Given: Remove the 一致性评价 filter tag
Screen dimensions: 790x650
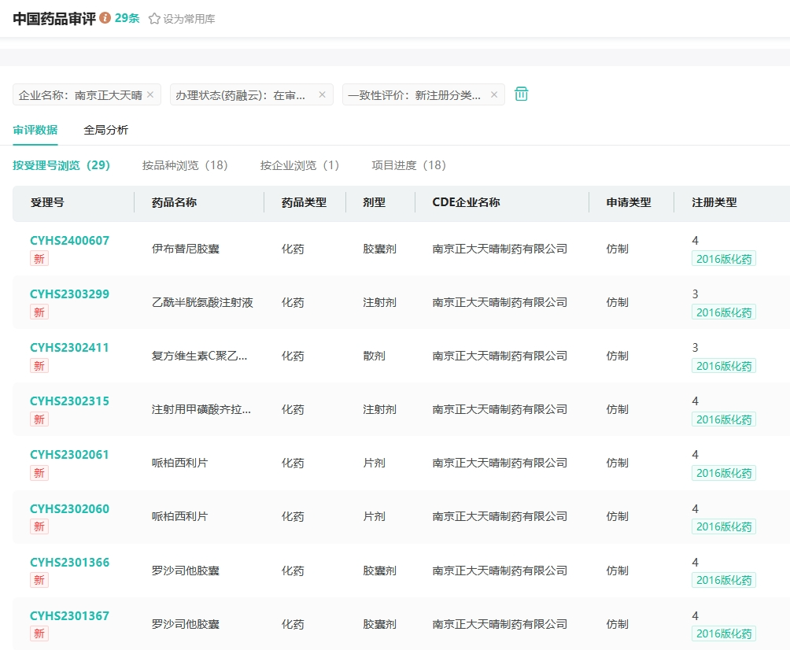Looking at the screenshot, I should click(x=494, y=94).
